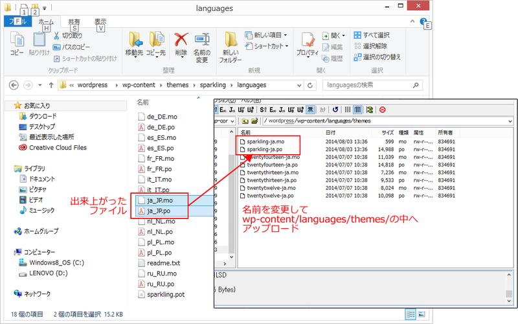The height and width of the screenshot is (324, 518).
Task: Open FTP local path combo dropdown
Action: (x=232, y=121)
